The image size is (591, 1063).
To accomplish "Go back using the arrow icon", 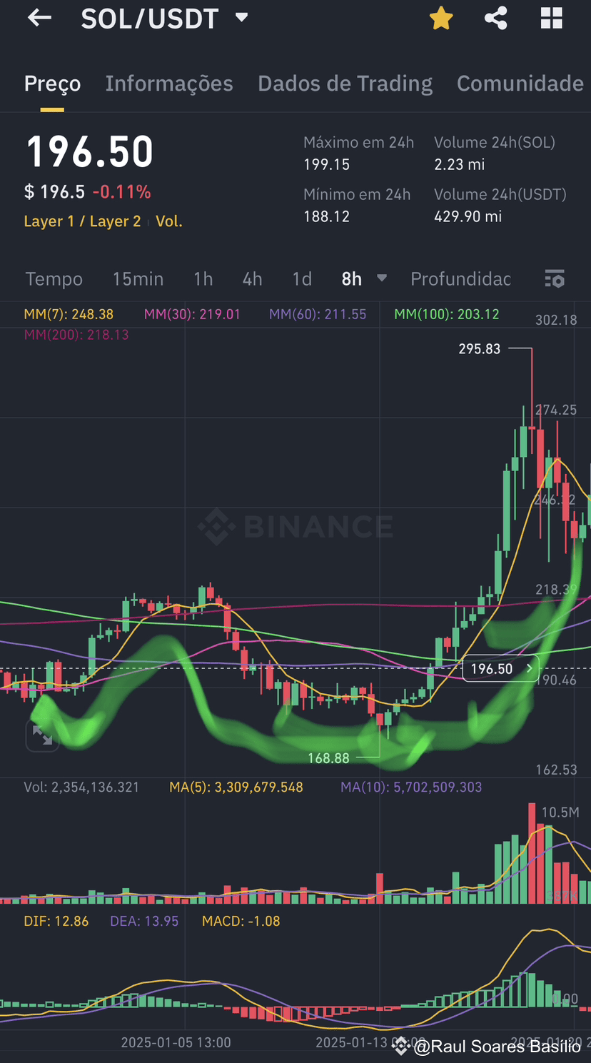I will pyautogui.click(x=39, y=18).
